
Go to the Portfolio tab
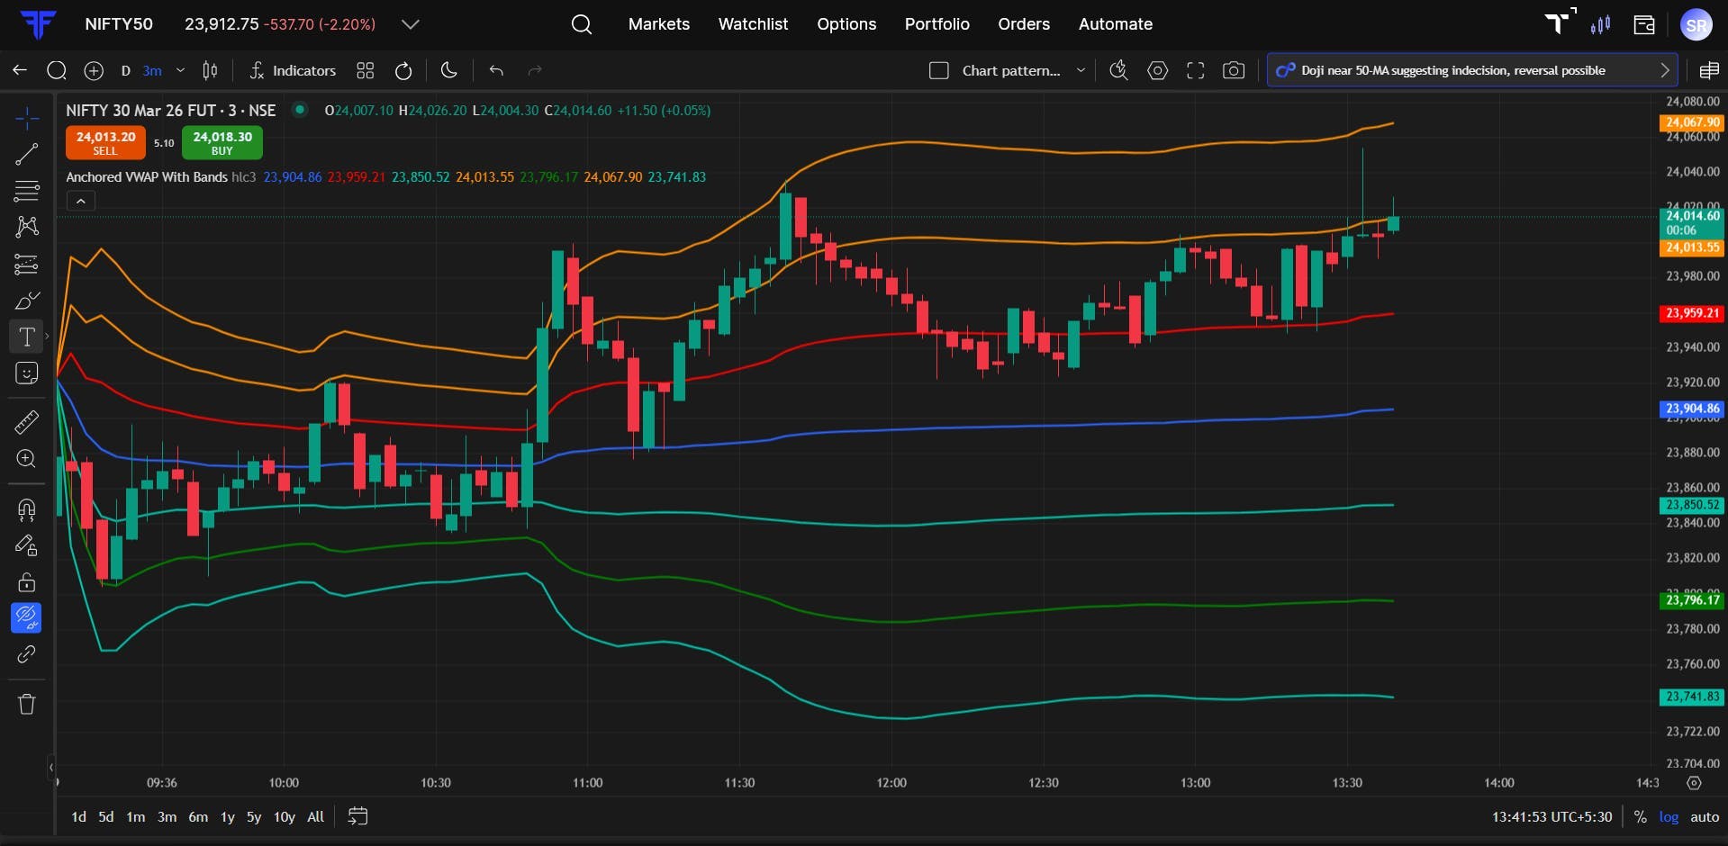[x=936, y=24]
